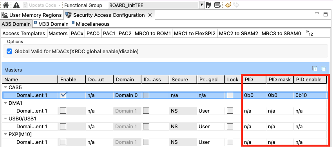The height and width of the screenshot is (147, 333).
Task: Open the PAC2 tab
Action: (125, 33)
